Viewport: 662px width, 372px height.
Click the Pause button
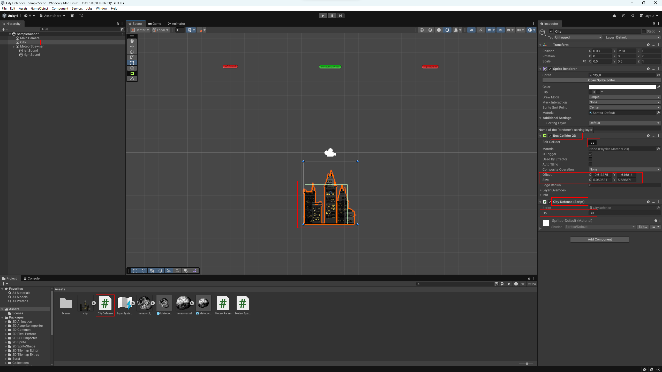[x=332, y=16]
